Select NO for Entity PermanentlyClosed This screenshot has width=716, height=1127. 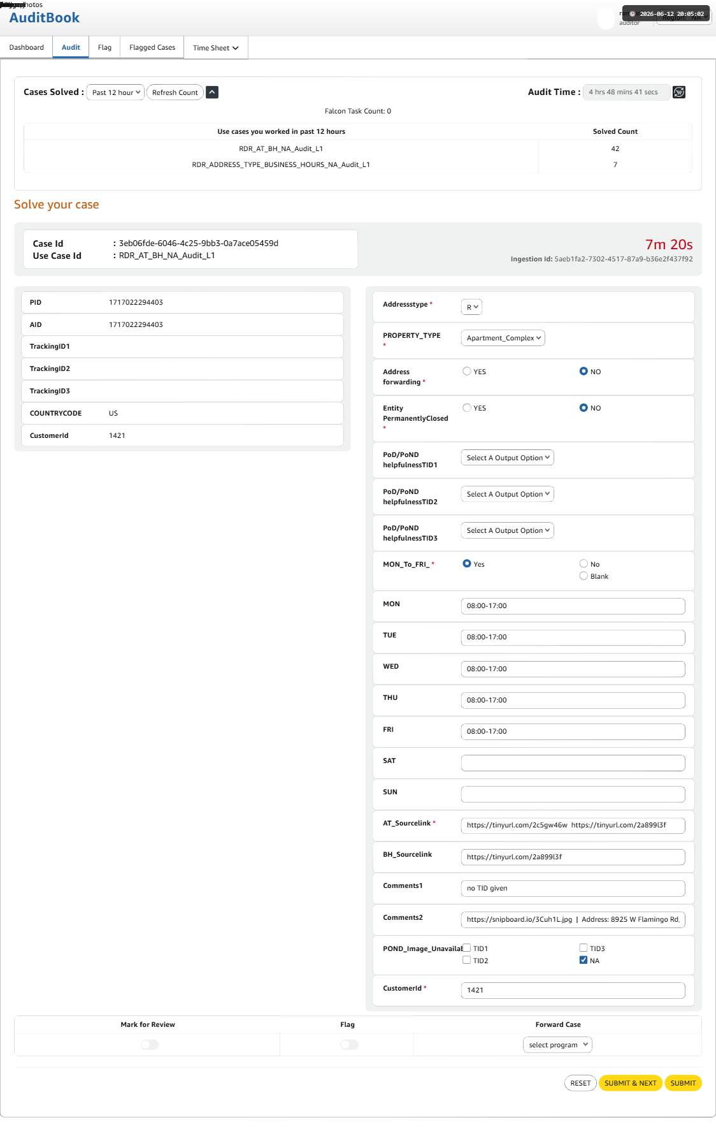pos(584,408)
